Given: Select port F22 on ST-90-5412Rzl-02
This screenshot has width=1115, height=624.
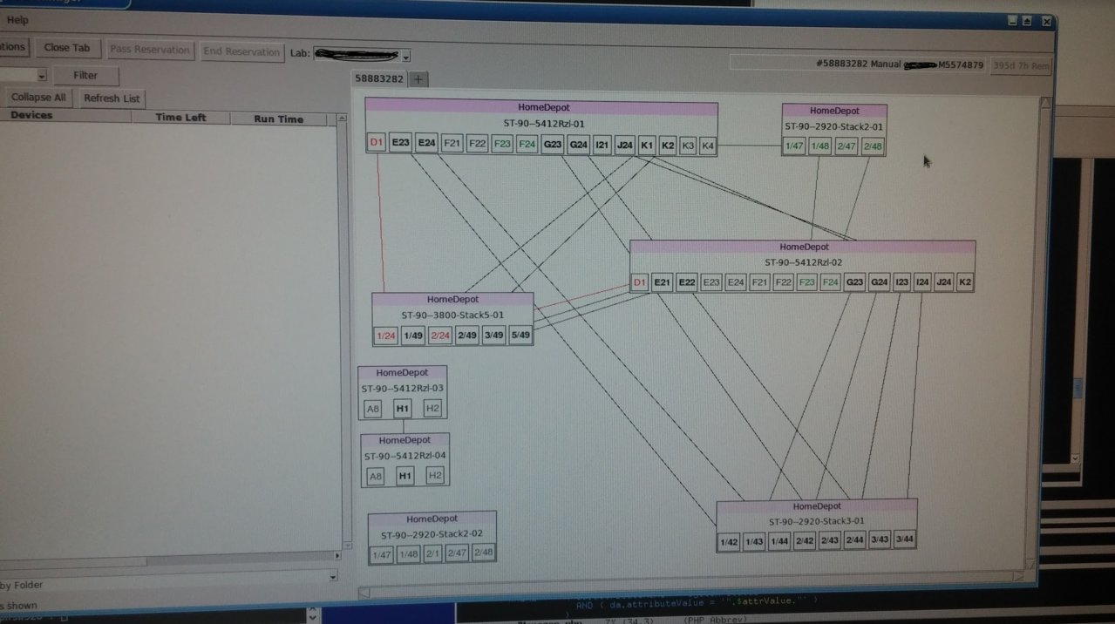Looking at the screenshot, I should (783, 282).
